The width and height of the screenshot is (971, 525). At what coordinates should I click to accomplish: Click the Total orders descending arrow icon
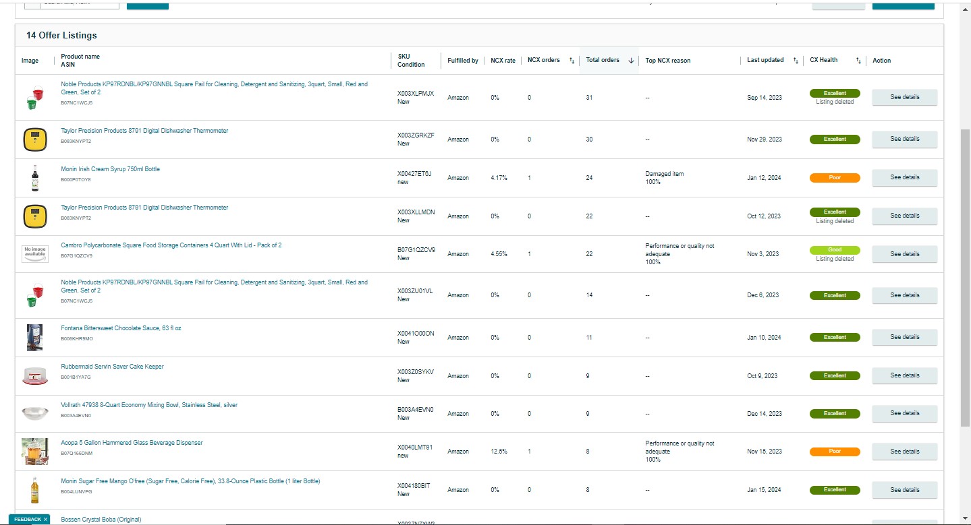632,61
